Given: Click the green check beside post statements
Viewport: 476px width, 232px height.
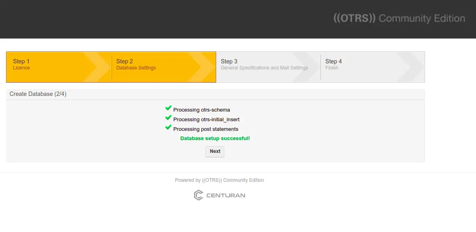Looking at the screenshot, I should [168, 127].
